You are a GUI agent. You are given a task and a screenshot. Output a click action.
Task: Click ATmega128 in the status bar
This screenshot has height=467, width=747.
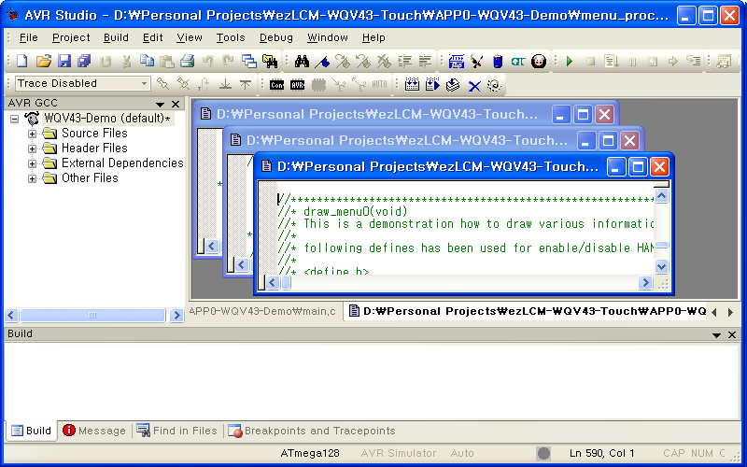point(310,453)
